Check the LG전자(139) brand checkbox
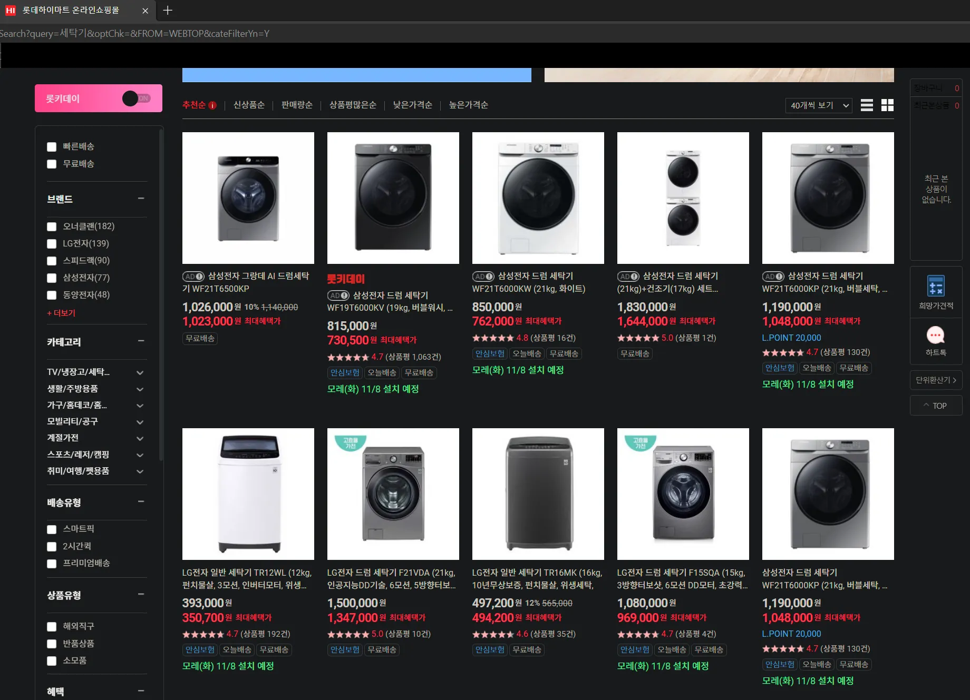The height and width of the screenshot is (700, 970). [x=52, y=244]
